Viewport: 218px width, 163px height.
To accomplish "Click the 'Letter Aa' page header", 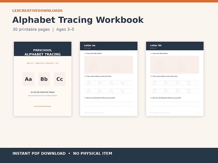I will coord(90,45).
